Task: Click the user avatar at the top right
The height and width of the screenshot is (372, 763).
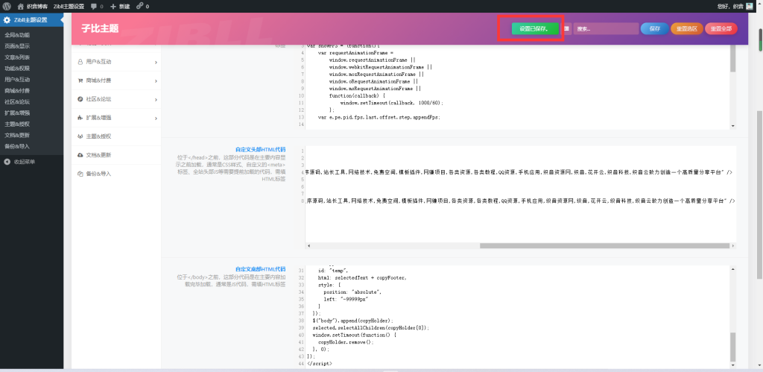Action: (x=750, y=6)
